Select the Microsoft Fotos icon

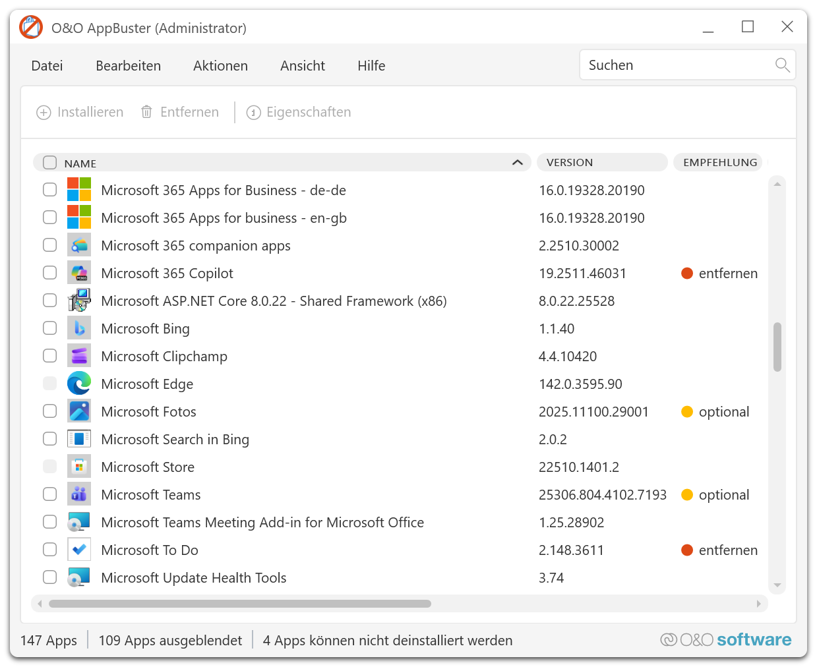79,411
